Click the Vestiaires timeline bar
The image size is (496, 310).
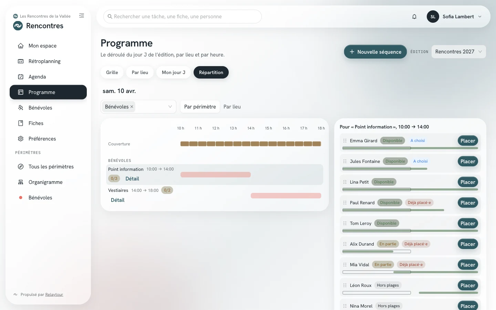tap(286, 196)
